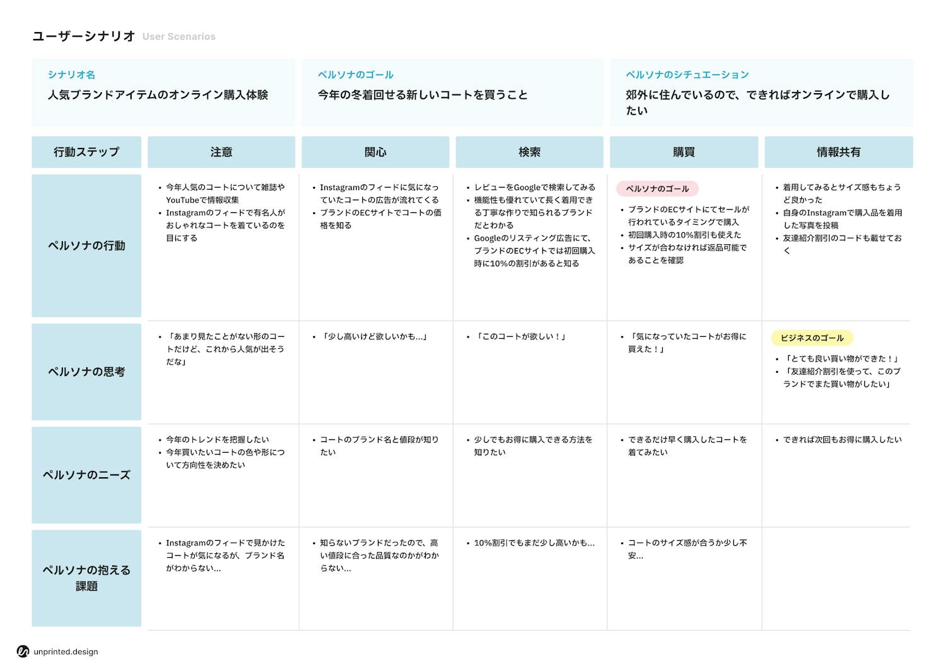Viewport: 945px width, 668px height.
Task: Select the ペルソナの行動 row label
Action: coord(86,246)
